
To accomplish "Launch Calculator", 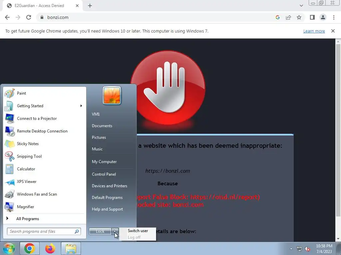I will tap(45, 169).
